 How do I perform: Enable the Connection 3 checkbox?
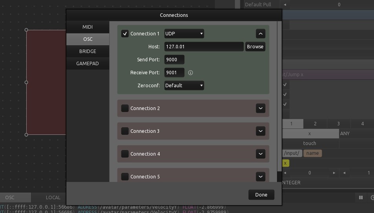pyautogui.click(x=125, y=131)
